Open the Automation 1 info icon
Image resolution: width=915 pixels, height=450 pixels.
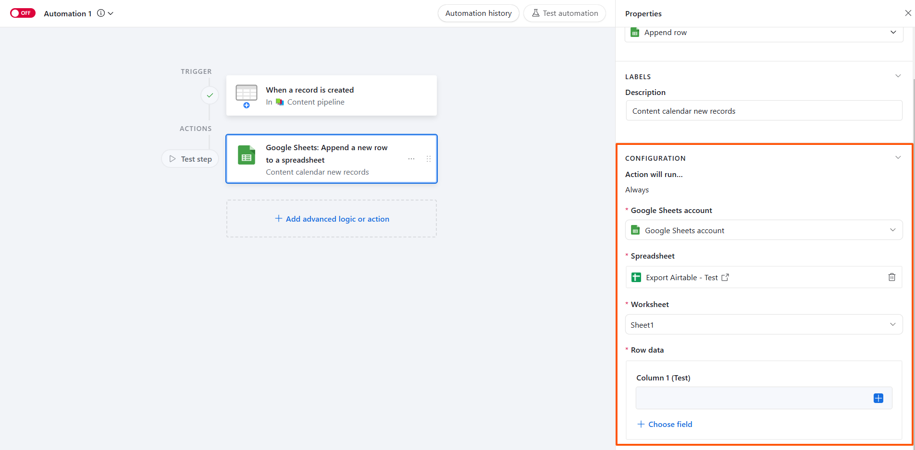point(101,13)
